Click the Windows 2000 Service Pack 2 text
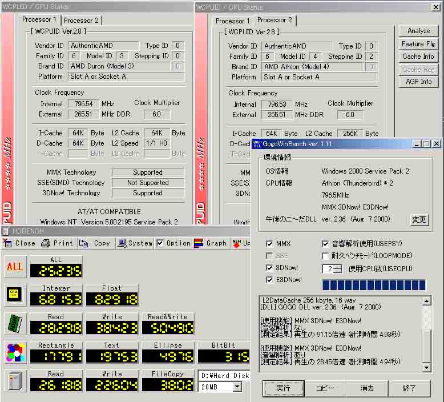444x402 pixels. coord(365,171)
